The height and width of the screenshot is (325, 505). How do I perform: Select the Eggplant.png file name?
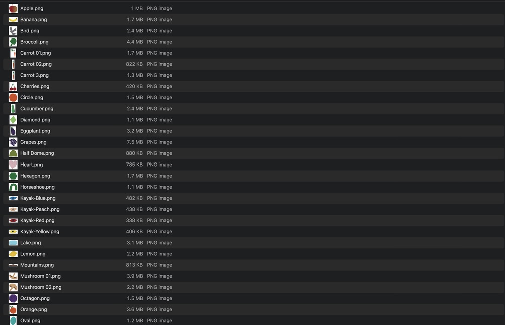point(35,131)
